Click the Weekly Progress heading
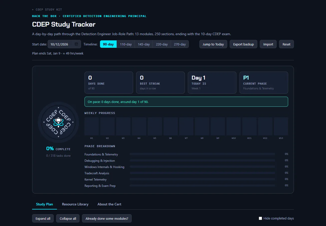Screen dimensions: 326x226 click(x=100, y=113)
